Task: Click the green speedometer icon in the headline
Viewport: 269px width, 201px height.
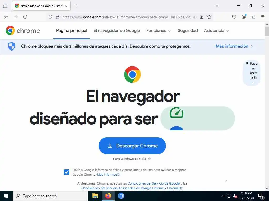Action: [x=177, y=113]
